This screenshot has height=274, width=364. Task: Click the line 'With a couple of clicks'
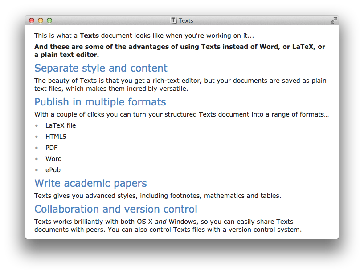[x=181, y=114]
